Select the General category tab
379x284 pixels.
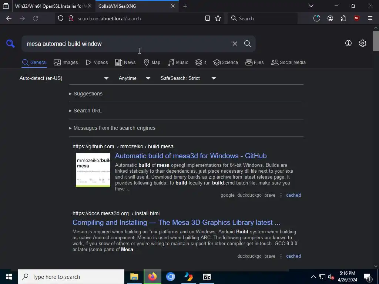(34, 62)
